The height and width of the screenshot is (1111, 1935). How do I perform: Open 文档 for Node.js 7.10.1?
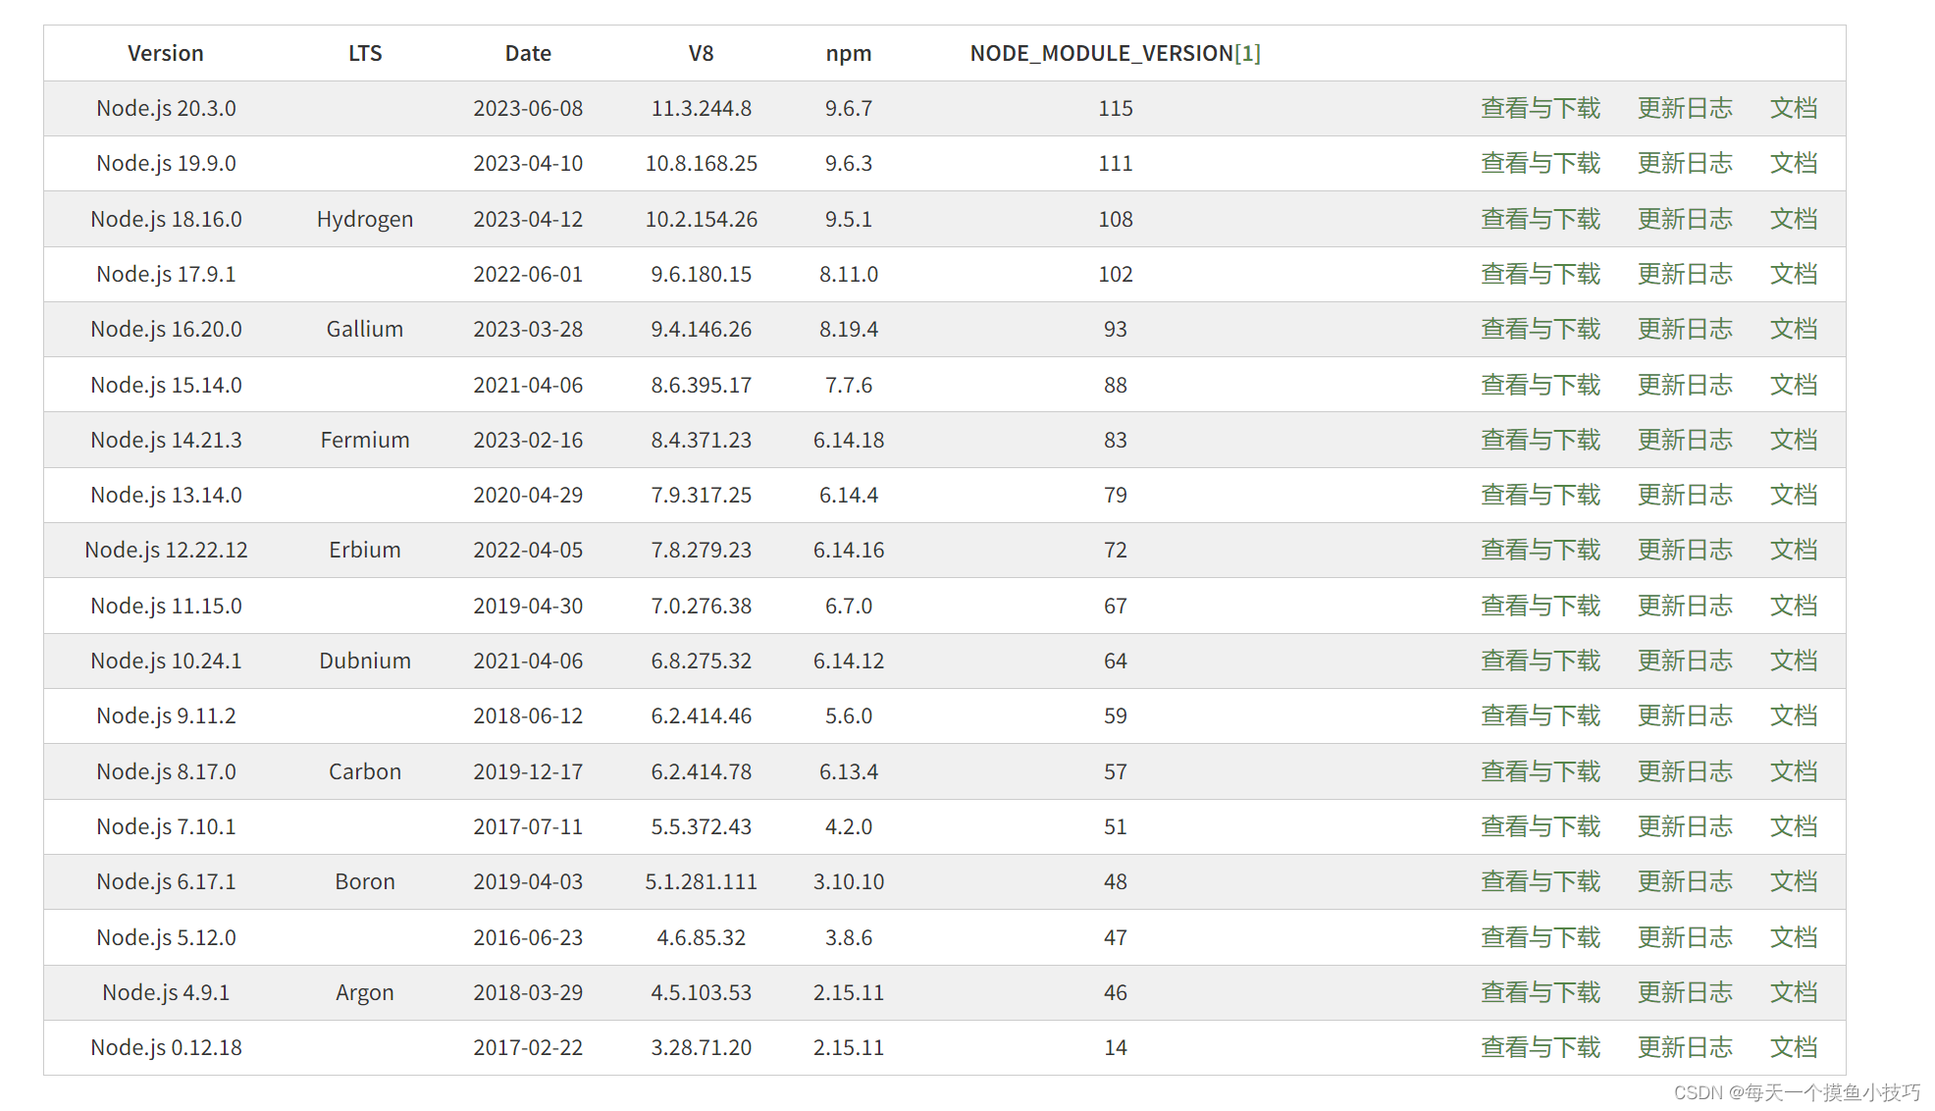tap(1794, 826)
